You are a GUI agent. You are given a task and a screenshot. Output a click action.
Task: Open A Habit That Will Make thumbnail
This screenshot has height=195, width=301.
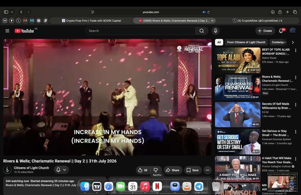[x=238, y=169]
